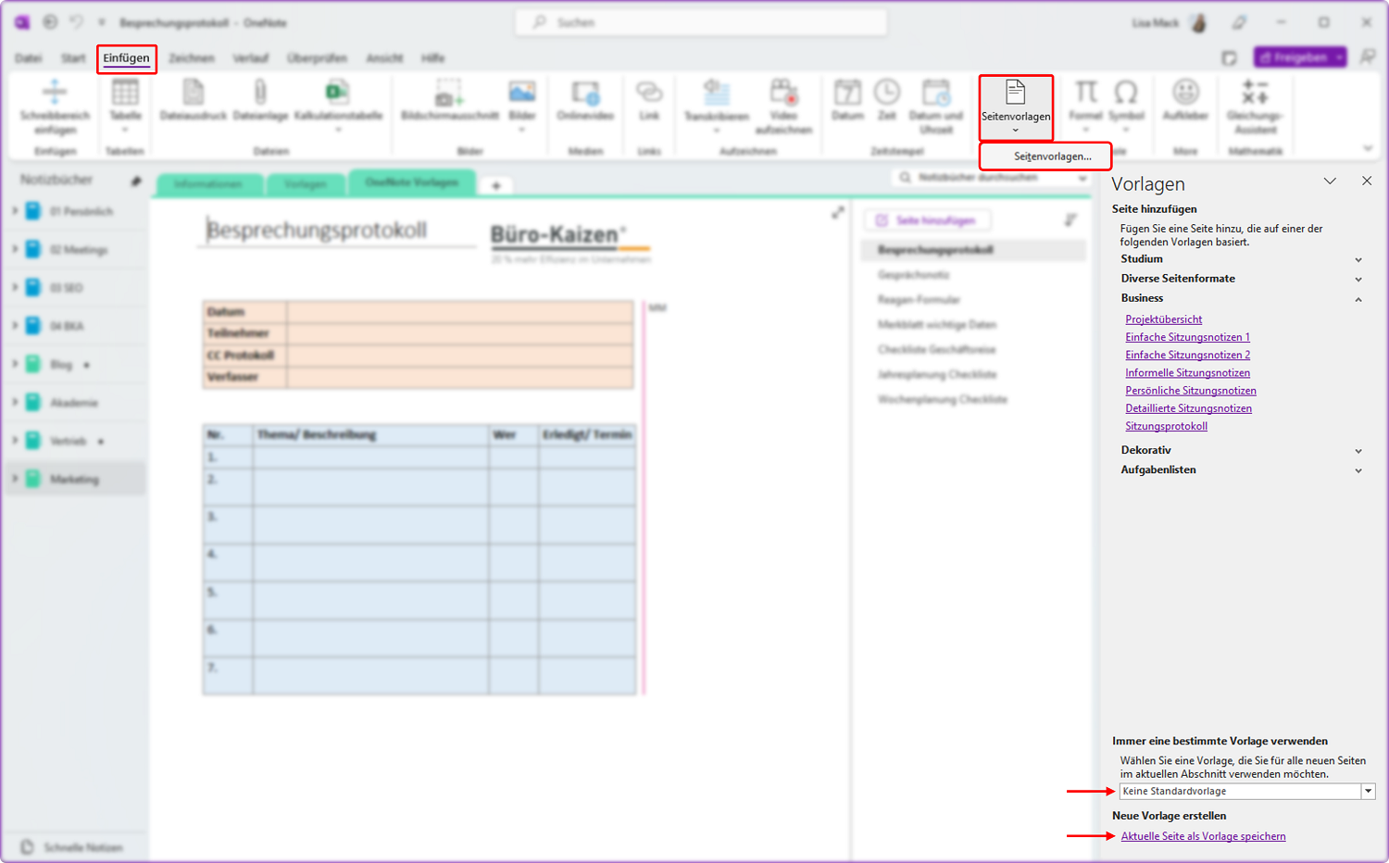This screenshot has height=863, width=1389.
Task: Open the Keine Standardvorlage dropdown
Action: coord(1368,791)
